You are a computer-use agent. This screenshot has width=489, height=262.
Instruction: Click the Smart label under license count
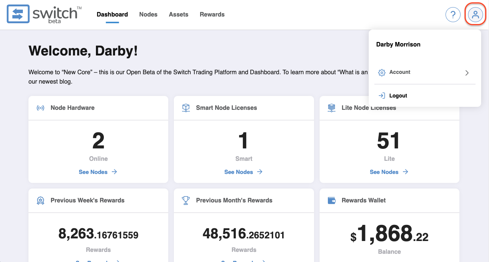(x=244, y=159)
